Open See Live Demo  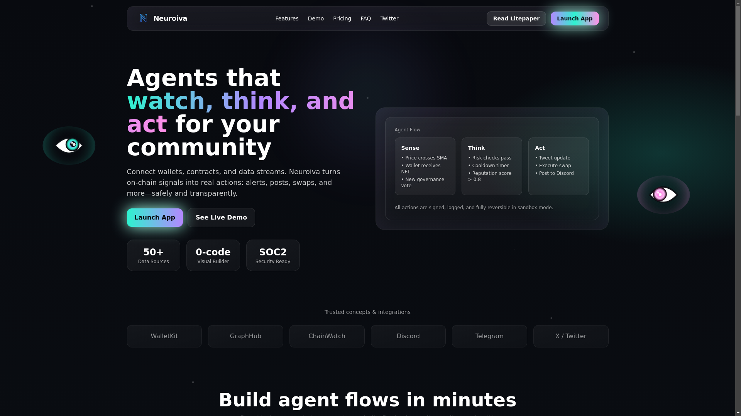(221, 218)
